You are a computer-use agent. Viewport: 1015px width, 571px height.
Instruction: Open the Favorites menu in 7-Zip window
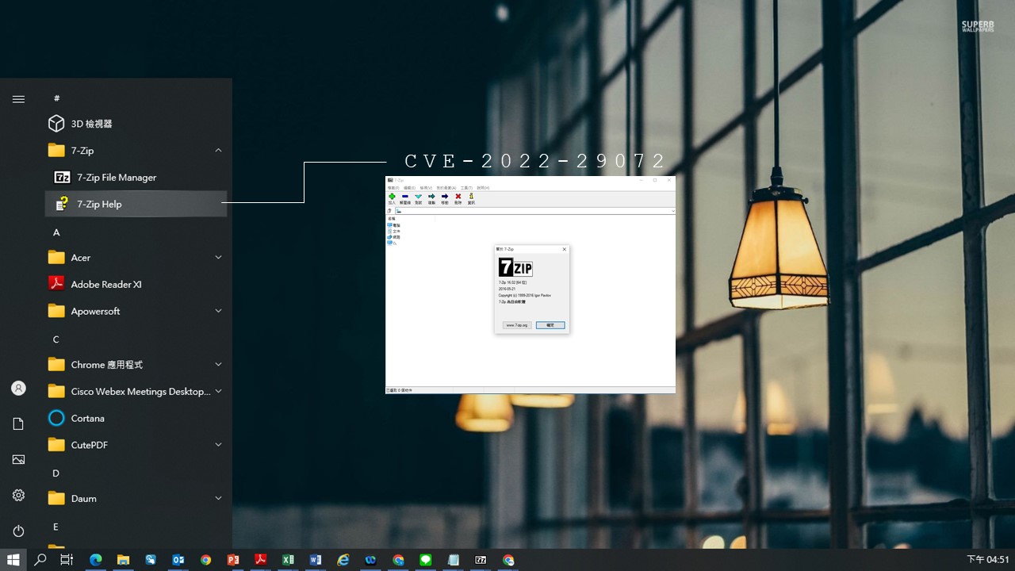coord(446,188)
